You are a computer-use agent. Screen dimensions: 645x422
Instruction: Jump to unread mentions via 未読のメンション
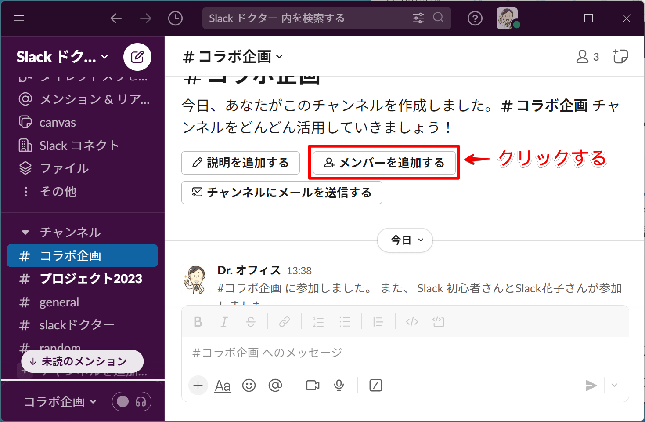pyautogui.click(x=82, y=361)
